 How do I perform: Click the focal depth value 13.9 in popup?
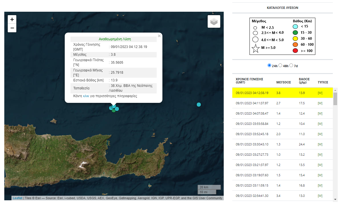(114, 80)
